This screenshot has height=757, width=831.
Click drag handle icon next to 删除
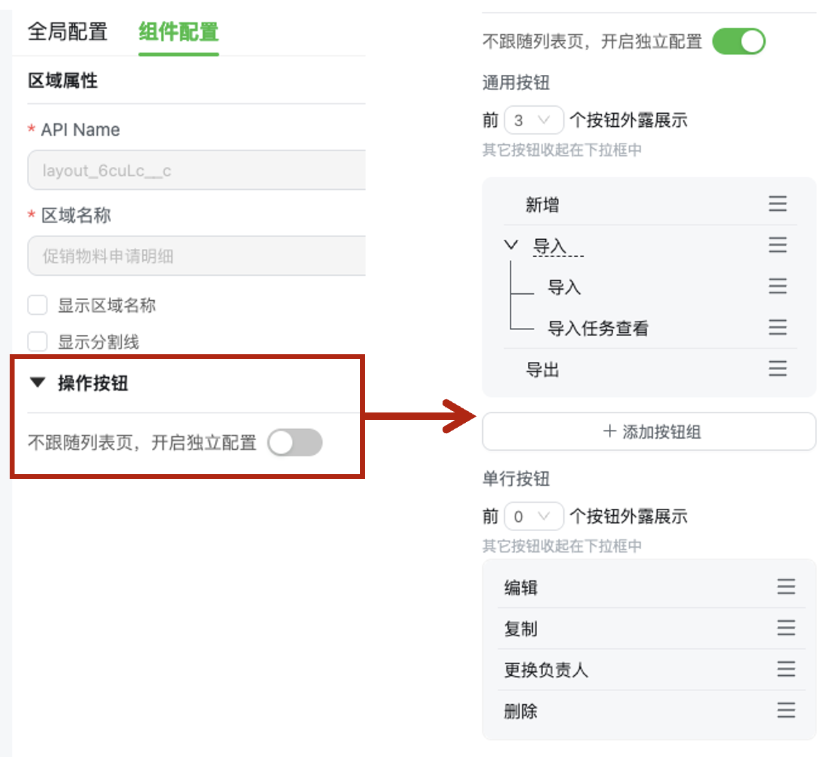(786, 710)
